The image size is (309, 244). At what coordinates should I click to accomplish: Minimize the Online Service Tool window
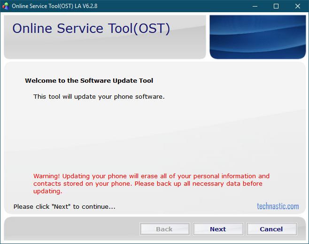[255, 6]
